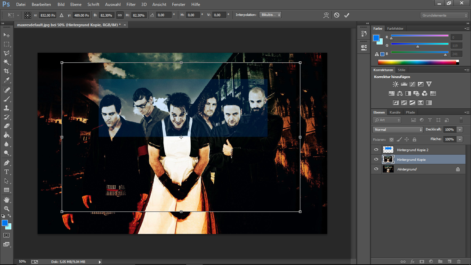Switch to warp mode icon

pyautogui.click(x=326, y=15)
